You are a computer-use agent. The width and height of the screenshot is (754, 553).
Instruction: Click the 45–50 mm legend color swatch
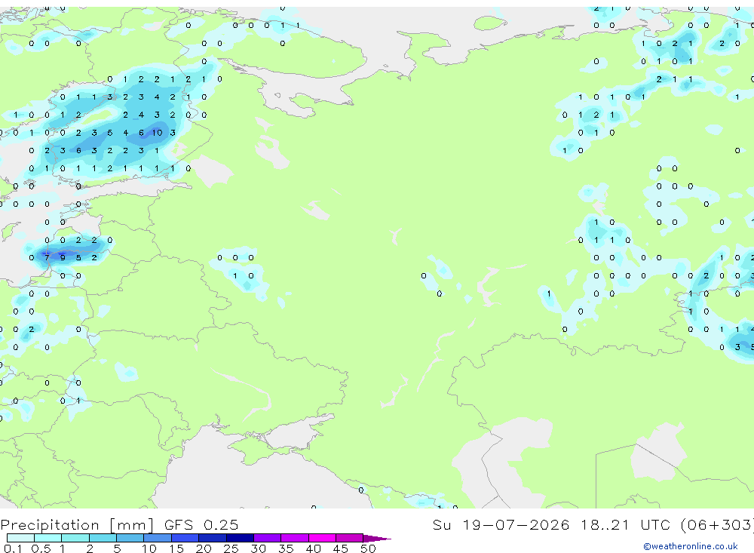click(350, 538)
